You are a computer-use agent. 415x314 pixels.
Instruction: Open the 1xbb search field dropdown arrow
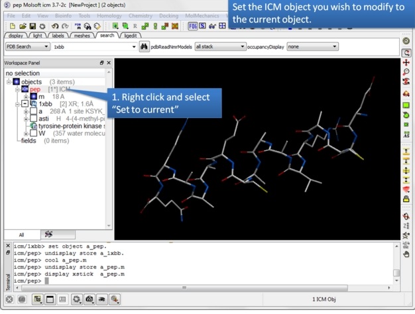[x=134, y=47]
